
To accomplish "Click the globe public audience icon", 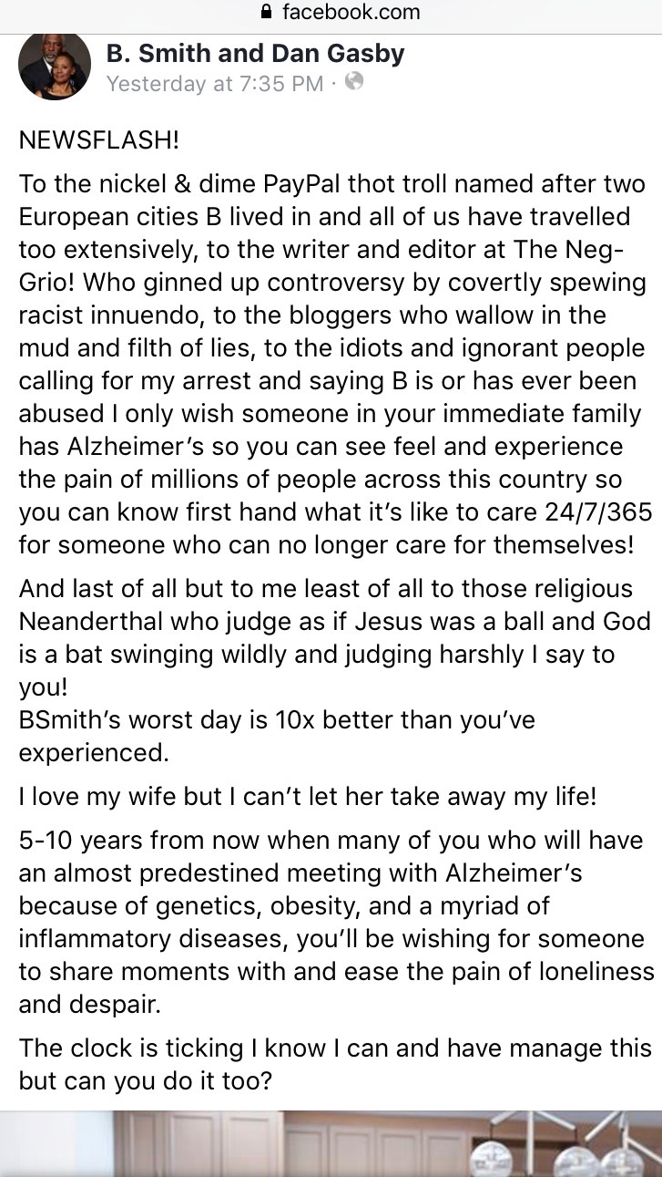I will (x=354, y=82).
